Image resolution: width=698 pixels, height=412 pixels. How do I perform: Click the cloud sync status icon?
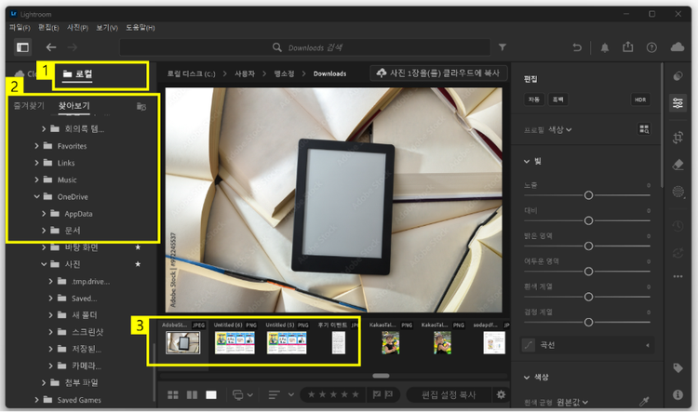(x=678, y=47)
